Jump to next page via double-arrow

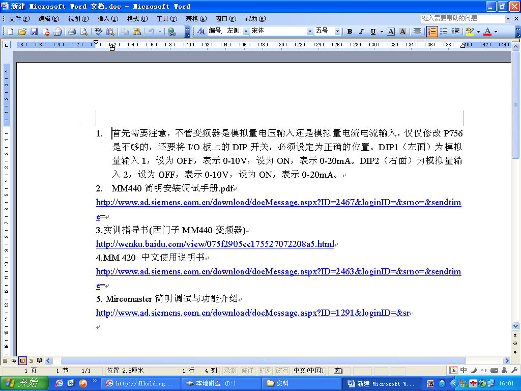tap(515, 352)
